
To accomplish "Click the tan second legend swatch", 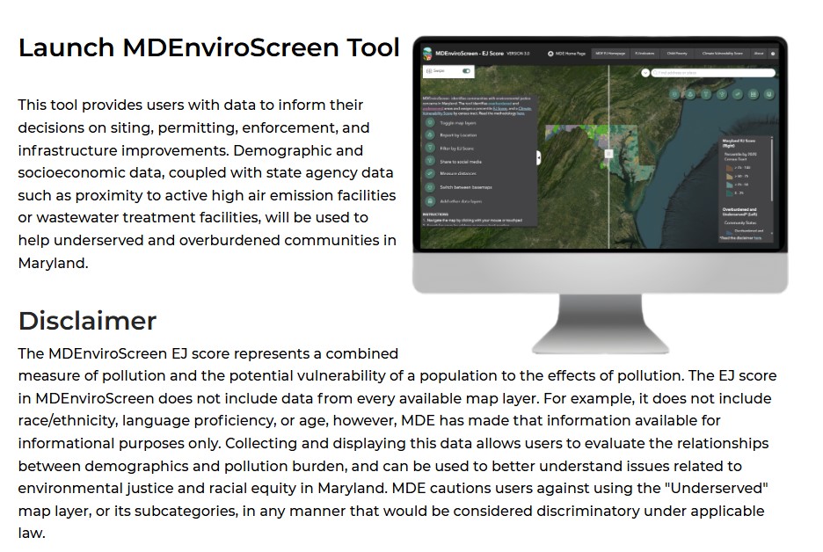I will click(730, 177).
